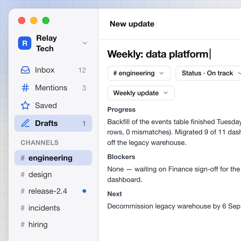Open the Saved items
The width and height of the screenshot is (241, 241).
(x=53, y=105)
